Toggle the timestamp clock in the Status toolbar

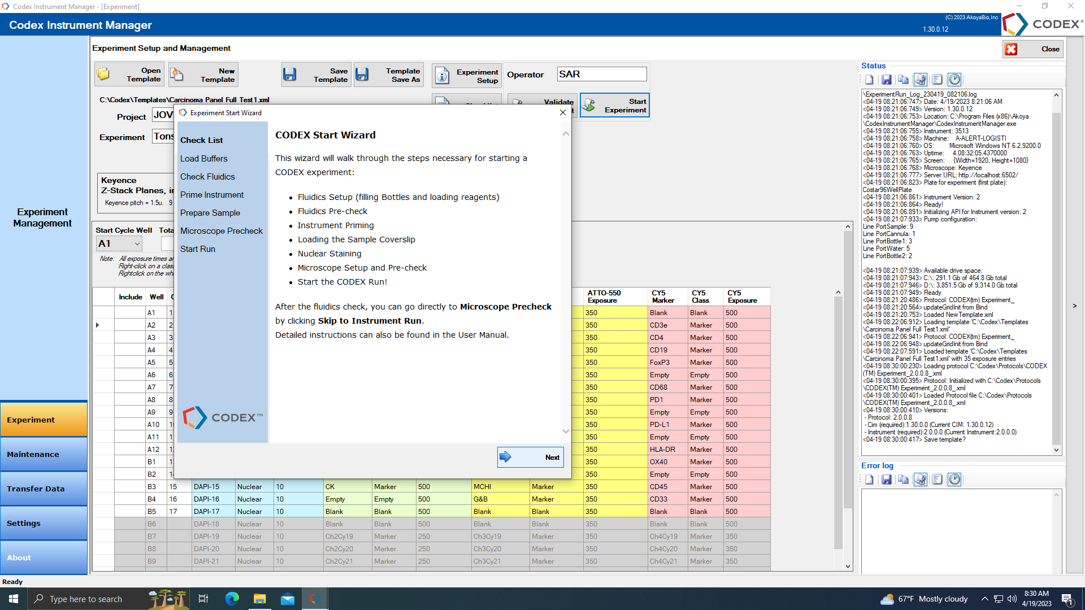pos(954,80)
